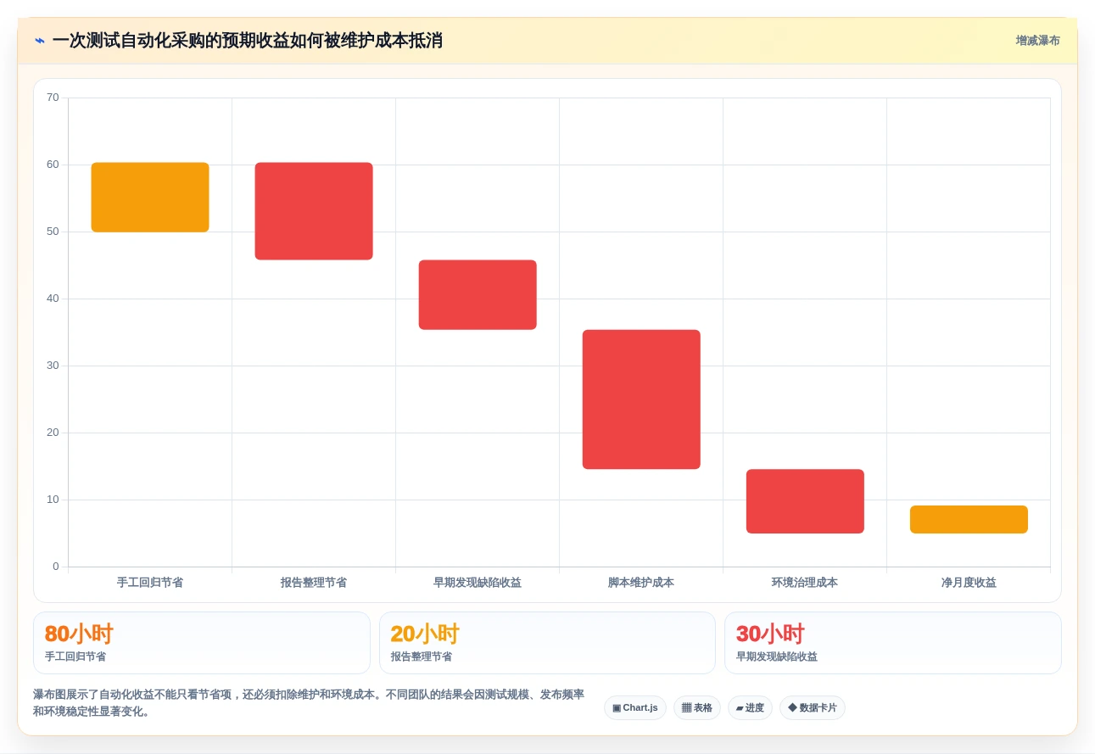This screenshot has width=1095, height=754.
Task: Click the 报告整理节省 axis label under chart
Action: point(314,583)
